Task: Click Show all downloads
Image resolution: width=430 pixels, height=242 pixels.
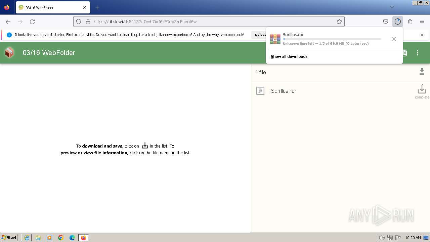Action: 289,56
